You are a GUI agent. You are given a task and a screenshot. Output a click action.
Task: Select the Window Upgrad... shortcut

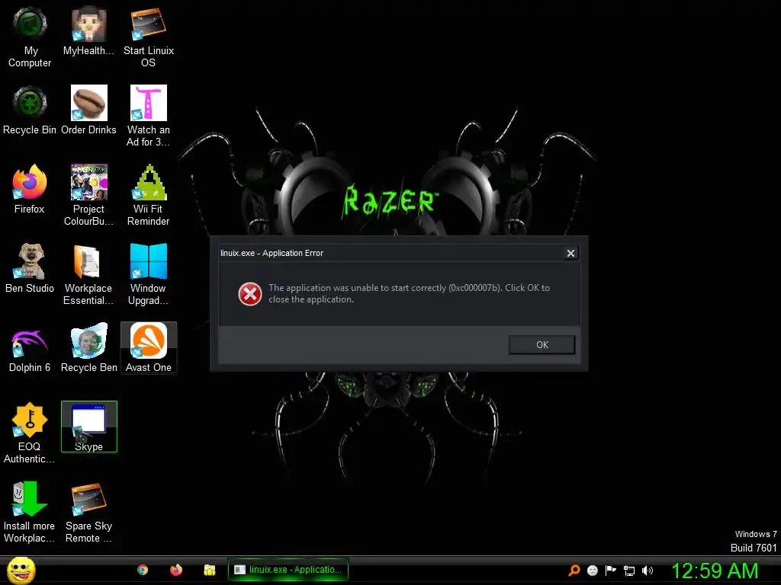point(149,274)
